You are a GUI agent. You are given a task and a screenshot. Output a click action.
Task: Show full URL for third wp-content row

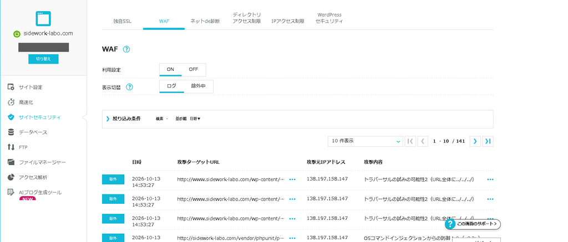click(x=292, y=219)
